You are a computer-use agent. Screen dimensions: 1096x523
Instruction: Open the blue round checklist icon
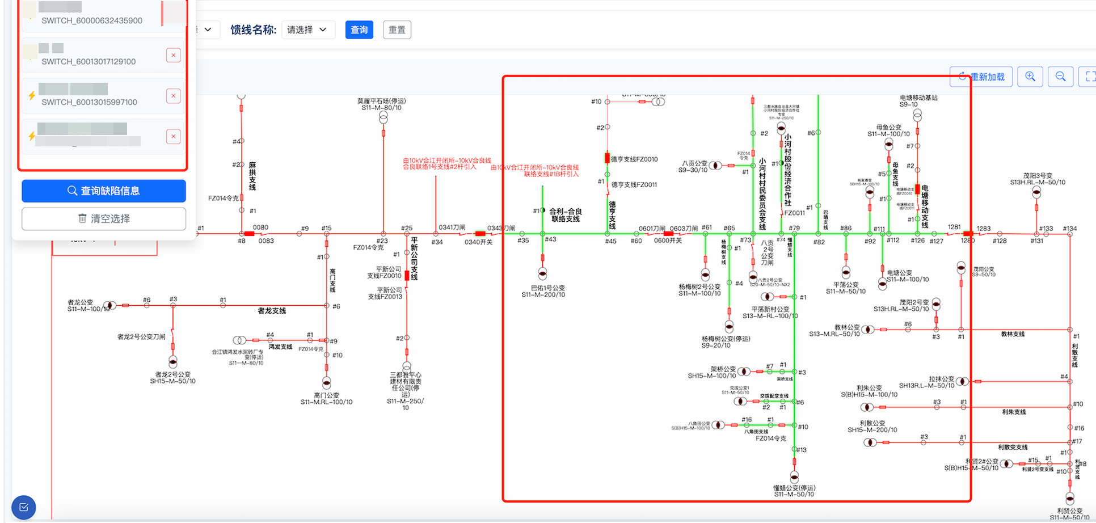24,507
